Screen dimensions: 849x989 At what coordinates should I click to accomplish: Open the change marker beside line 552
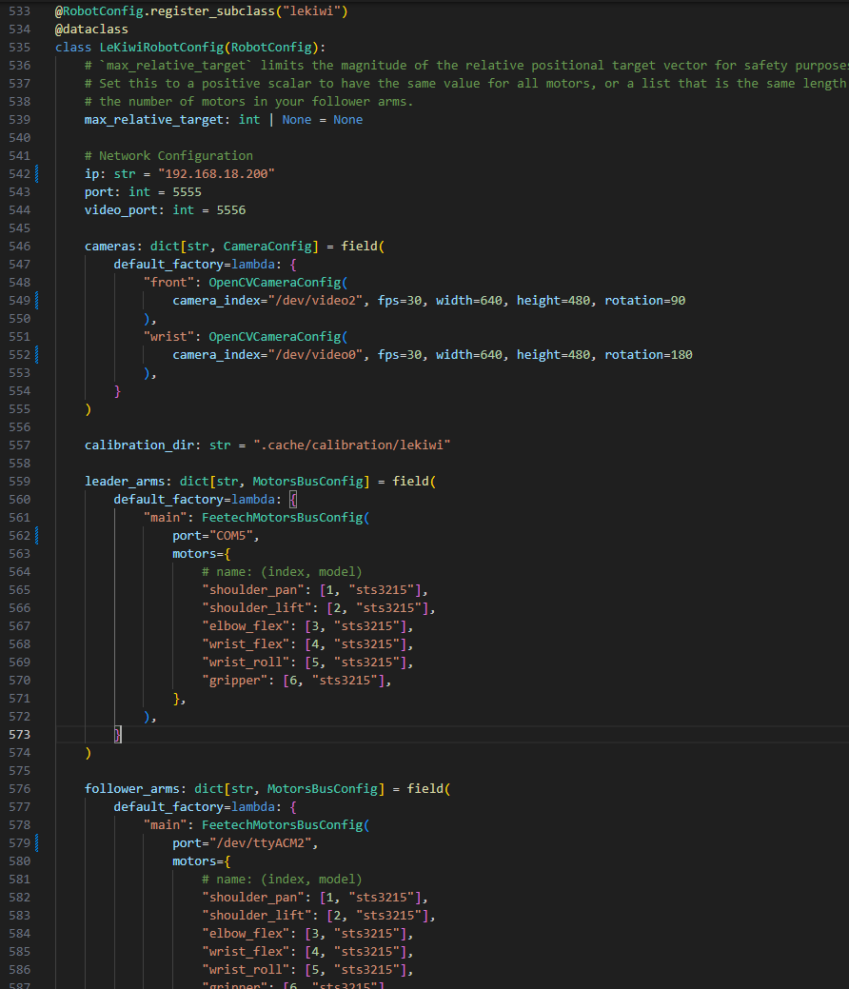pos(36,355)
